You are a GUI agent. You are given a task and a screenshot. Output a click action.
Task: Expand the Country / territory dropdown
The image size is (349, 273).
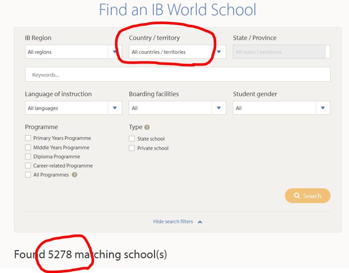point(177,52)
